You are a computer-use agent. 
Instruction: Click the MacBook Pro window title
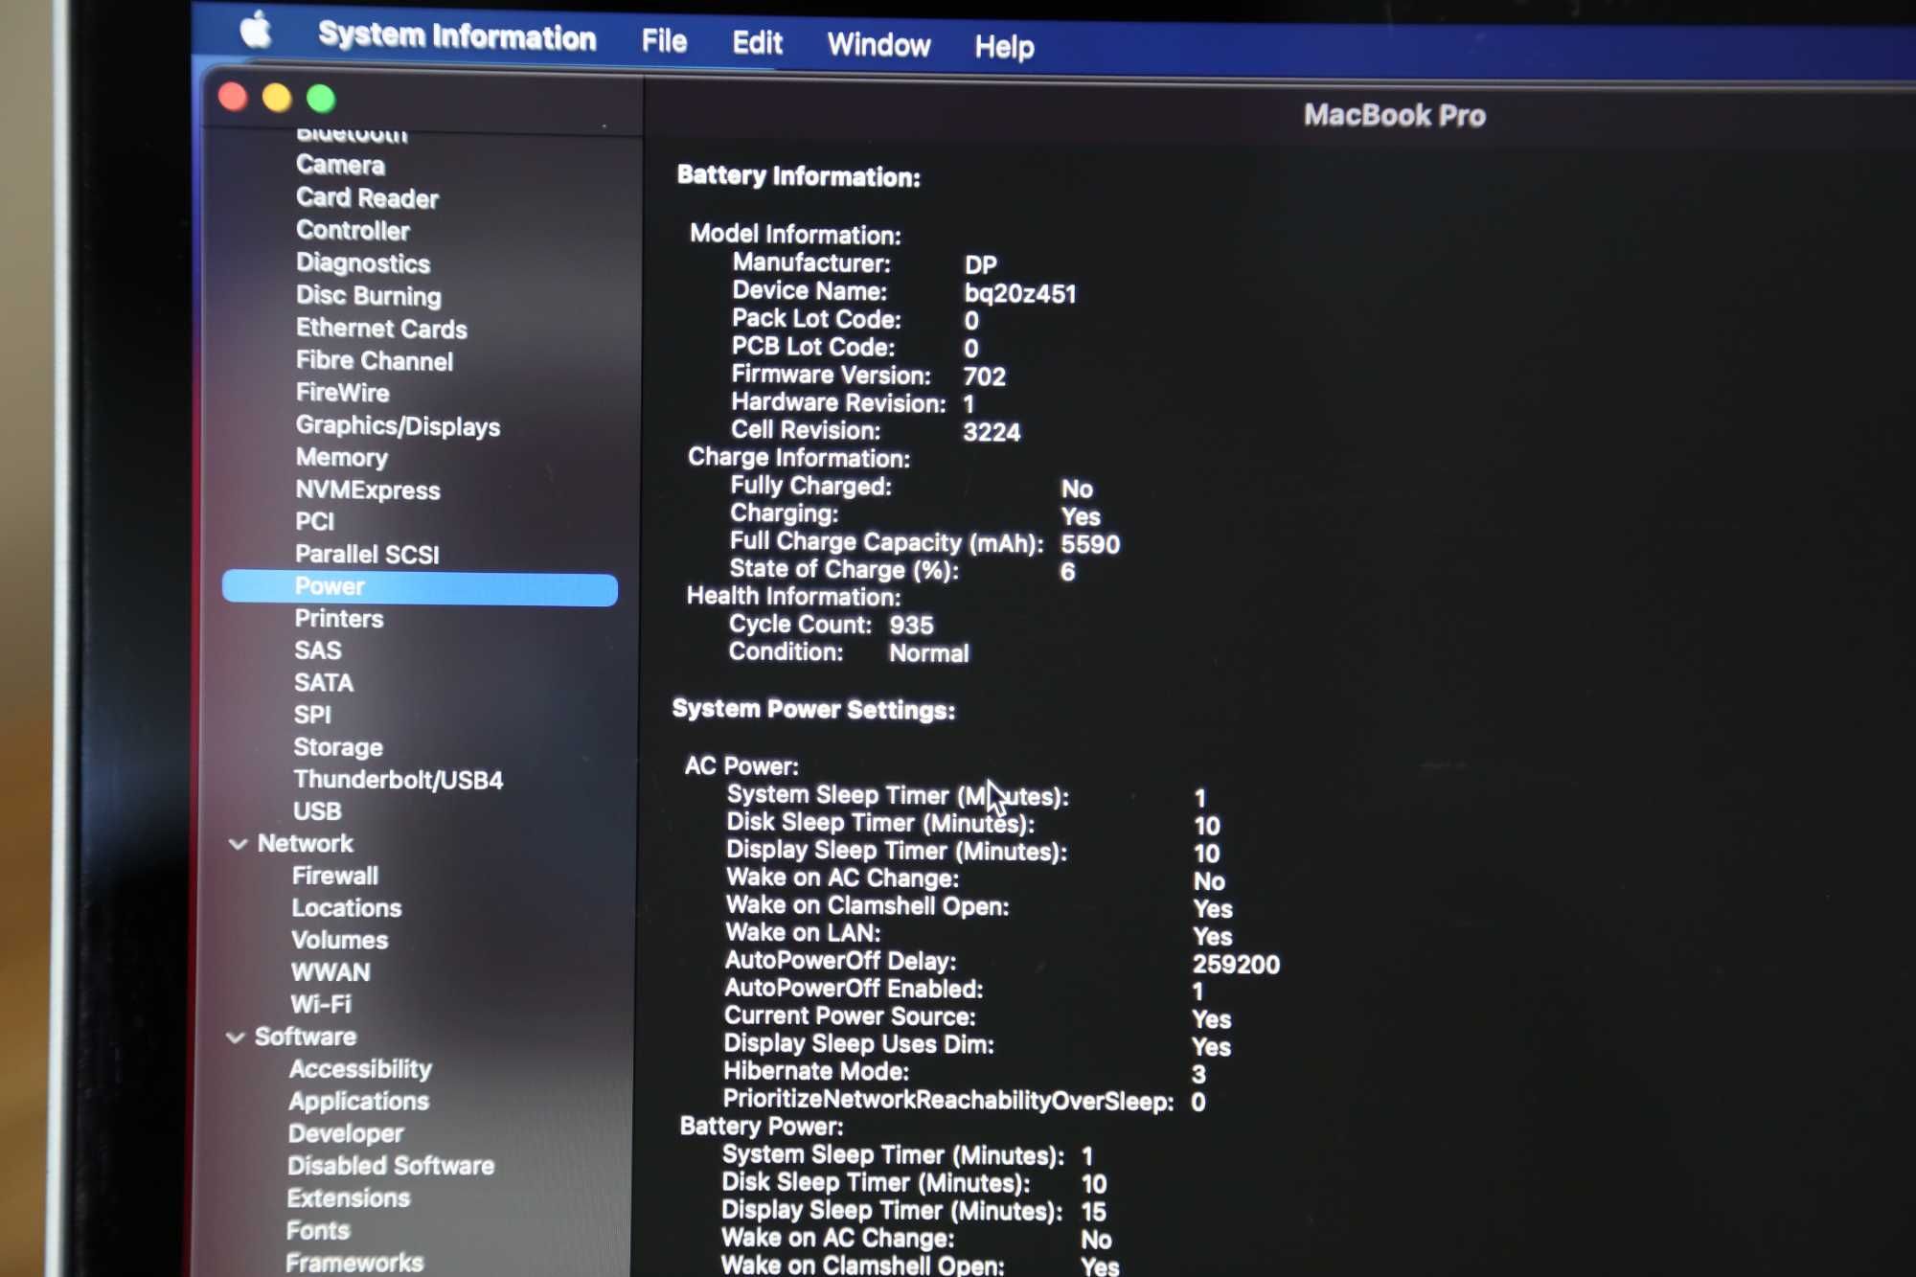pos(1394,115)
